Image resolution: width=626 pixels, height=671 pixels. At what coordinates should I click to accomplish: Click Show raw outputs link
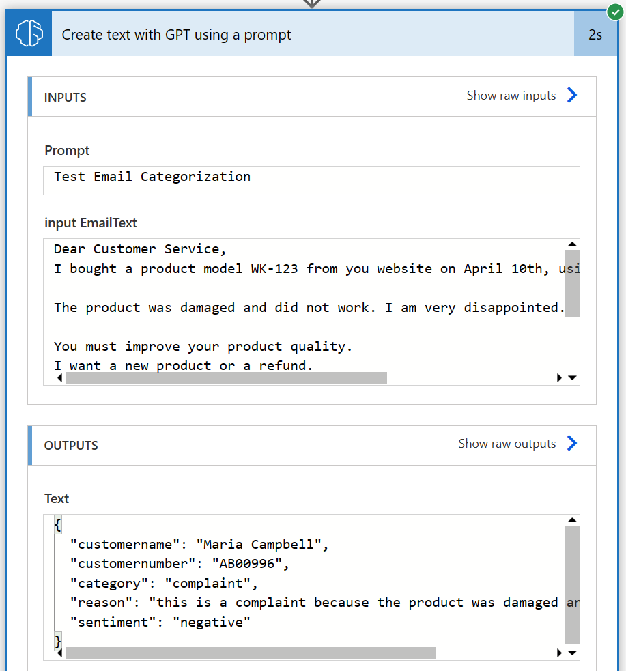point(507,444)
